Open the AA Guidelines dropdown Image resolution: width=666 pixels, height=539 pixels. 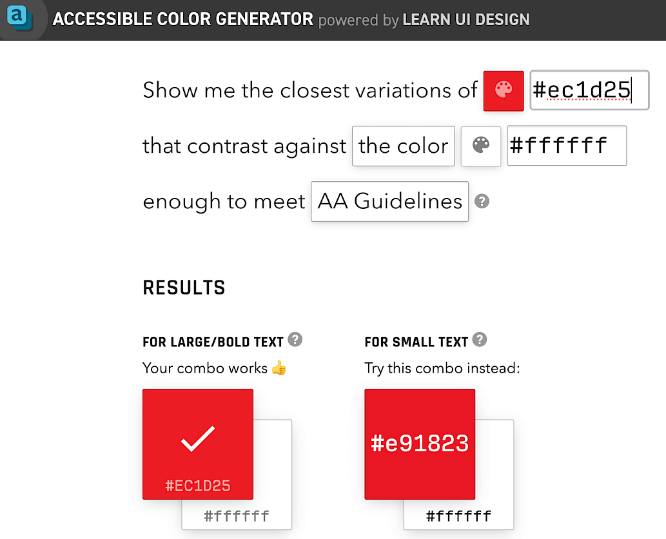390,202
